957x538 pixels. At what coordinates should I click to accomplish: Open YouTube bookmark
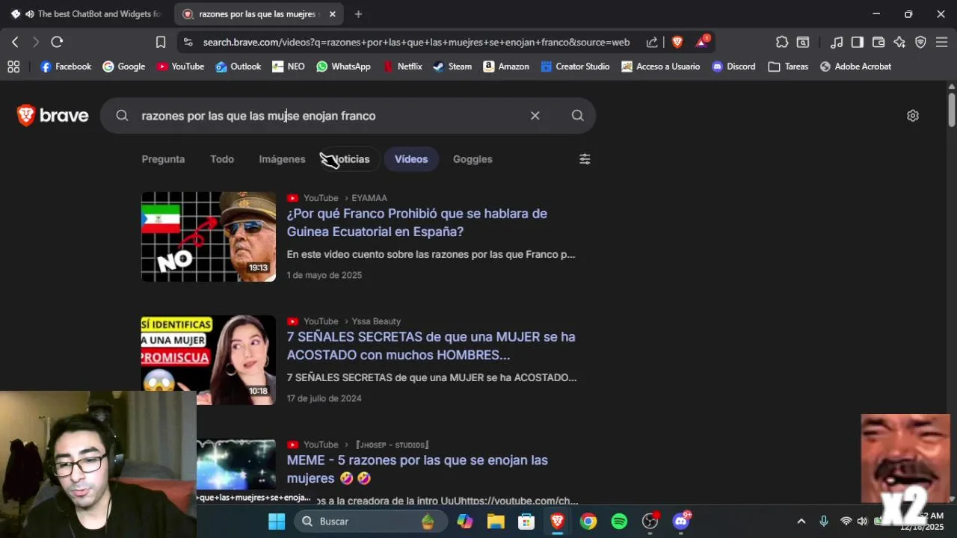[x=180, y=67]
